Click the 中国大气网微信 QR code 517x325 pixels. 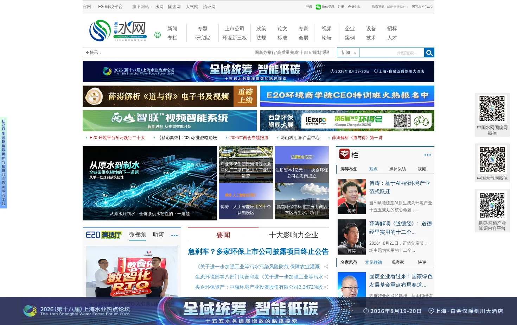[x=492, y=160]
